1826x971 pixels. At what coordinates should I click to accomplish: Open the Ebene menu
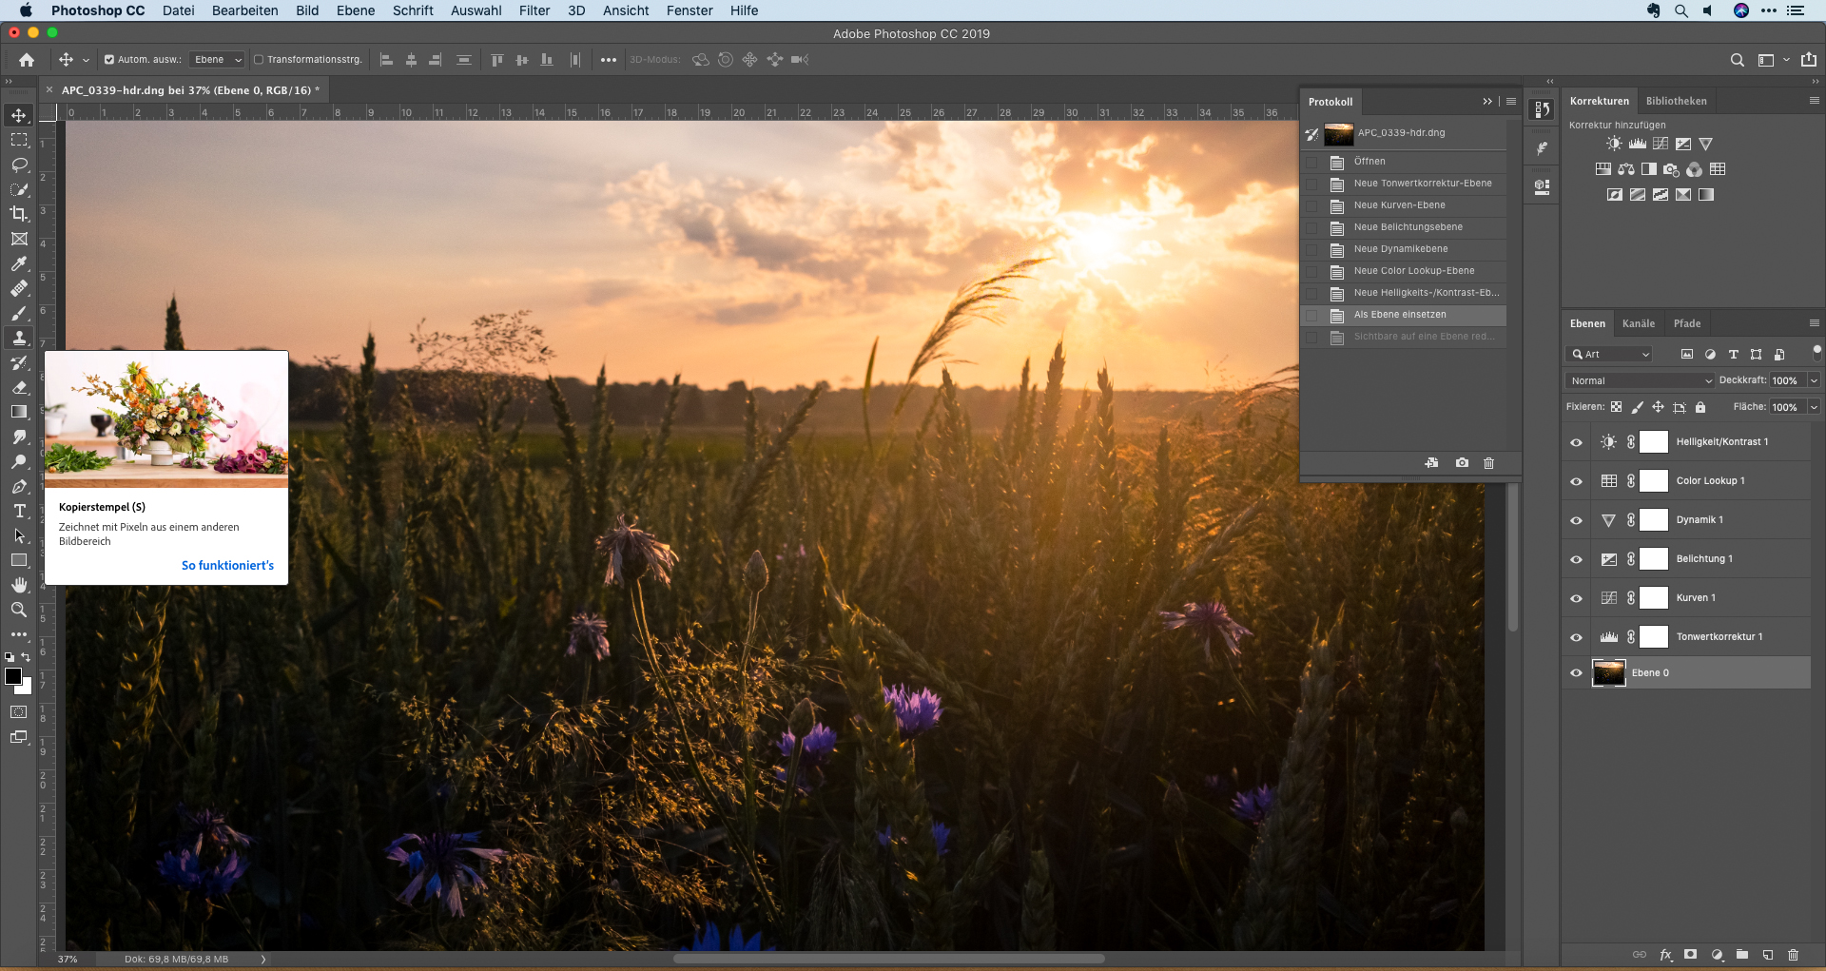pos(356,10)
